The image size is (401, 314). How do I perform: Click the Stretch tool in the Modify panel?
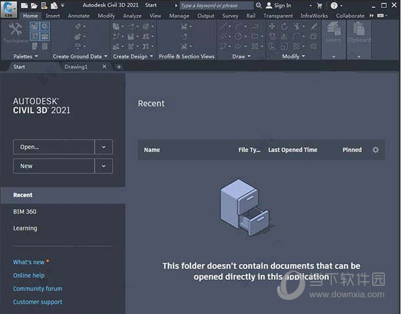tap(272, 46)
